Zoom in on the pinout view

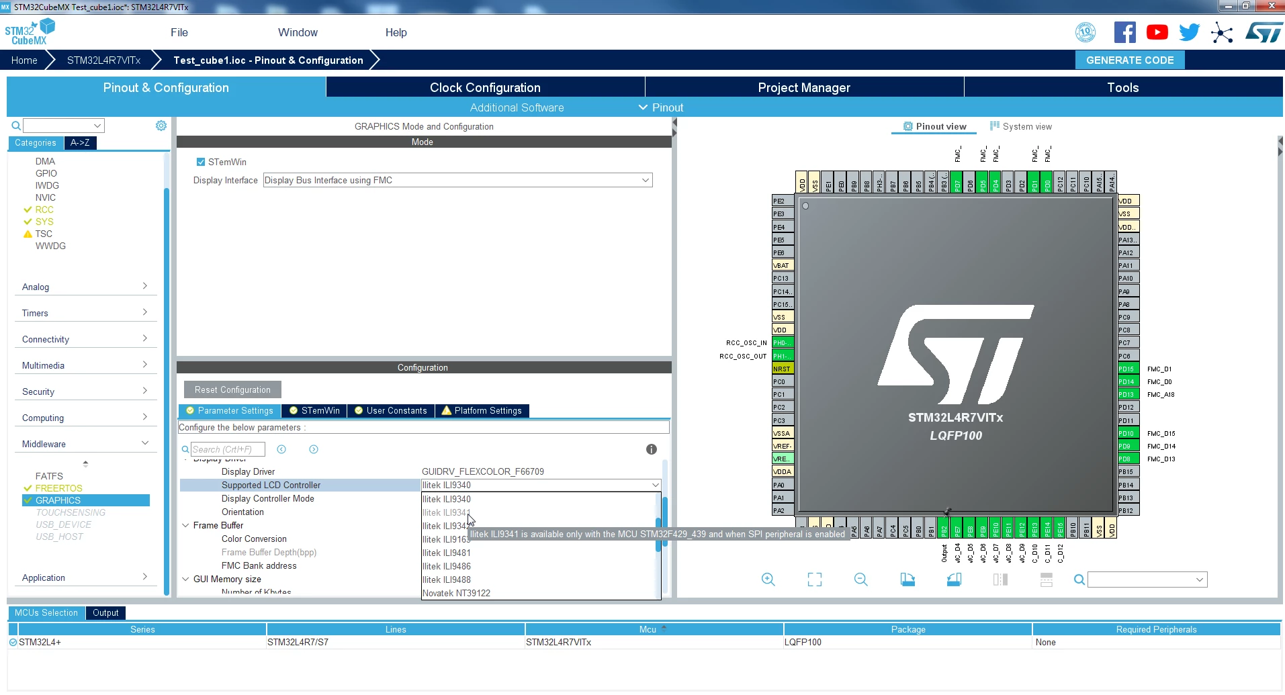[x=768, y=580]
